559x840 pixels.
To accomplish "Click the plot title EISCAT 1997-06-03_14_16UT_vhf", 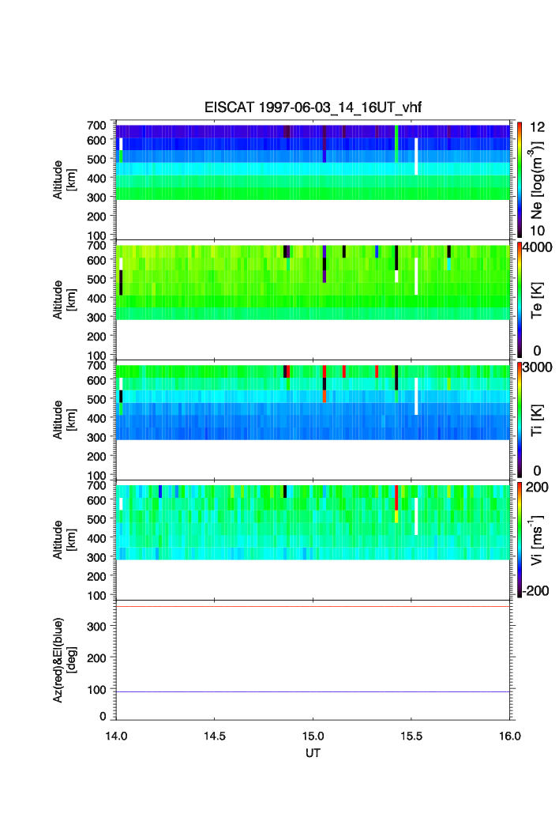I will pyautogui.click(x=313, y=107).
